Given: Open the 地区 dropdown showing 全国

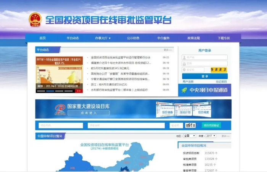Looking at the screenshot, I should coord(189,136).
